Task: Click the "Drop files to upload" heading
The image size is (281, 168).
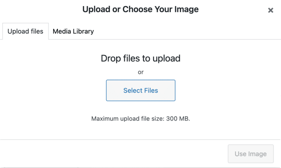Action: coord(140,58)
